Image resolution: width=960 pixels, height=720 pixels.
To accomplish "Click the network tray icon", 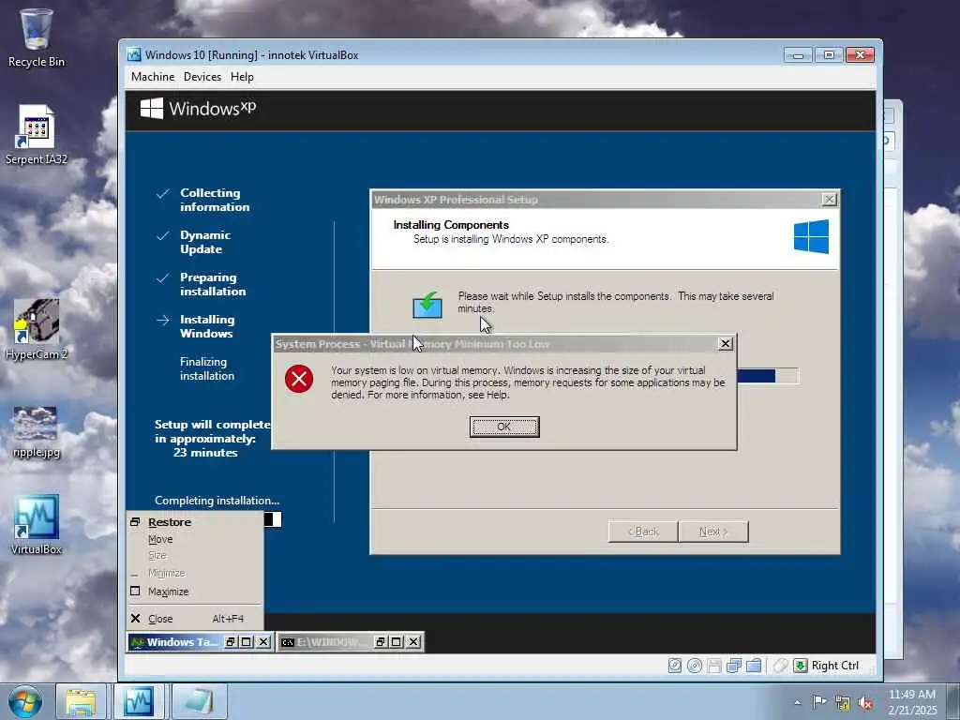I will 843,703.
